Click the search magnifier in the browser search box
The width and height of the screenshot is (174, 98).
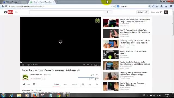coord(149,7)
